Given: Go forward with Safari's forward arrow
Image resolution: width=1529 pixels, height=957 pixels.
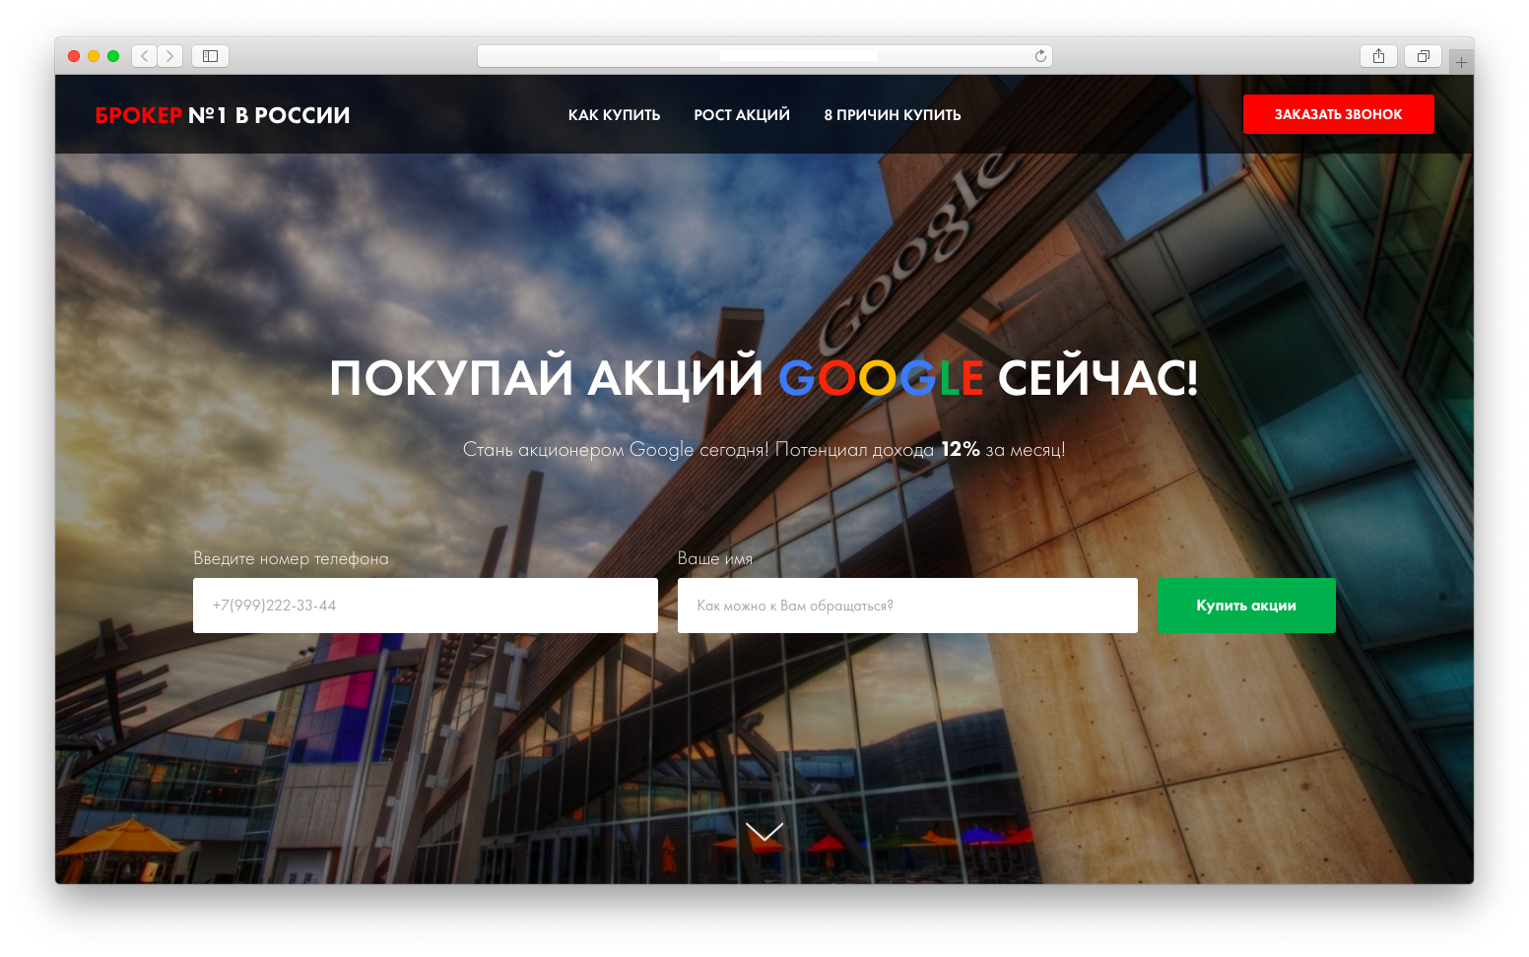Looking at the screenshot, I should [170, 56].
